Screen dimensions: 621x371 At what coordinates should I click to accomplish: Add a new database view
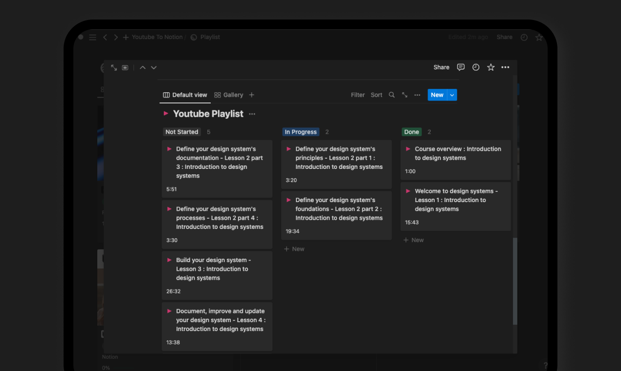251,95
